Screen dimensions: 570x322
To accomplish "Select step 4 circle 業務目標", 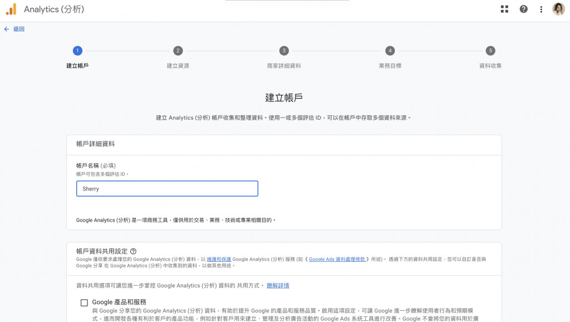I will [390, 51].
